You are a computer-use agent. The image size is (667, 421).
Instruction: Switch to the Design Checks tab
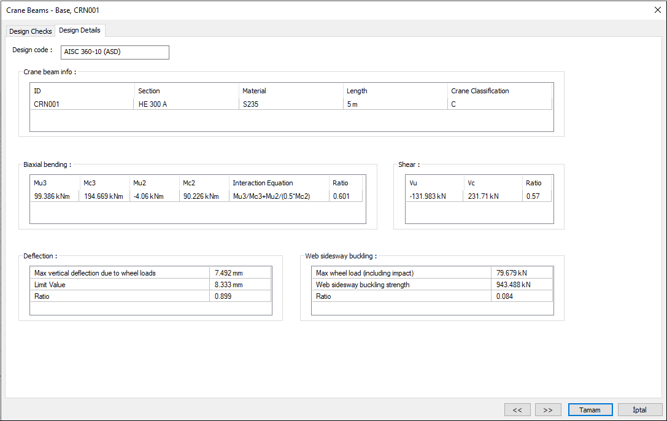pyautogui.click(x=30, y=31)
